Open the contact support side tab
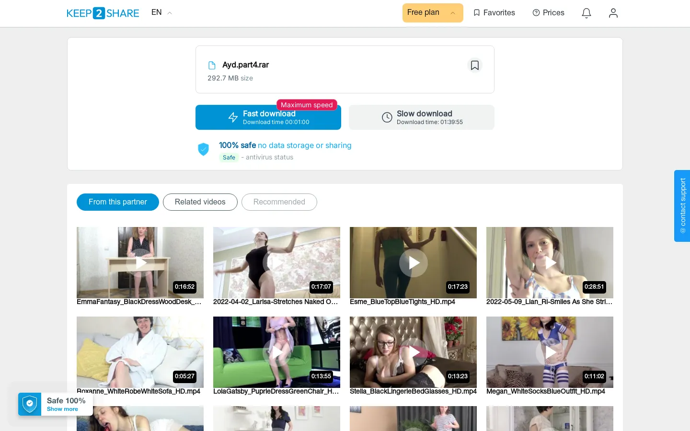This screenshot has width=690, height=431. coord(682,206)
